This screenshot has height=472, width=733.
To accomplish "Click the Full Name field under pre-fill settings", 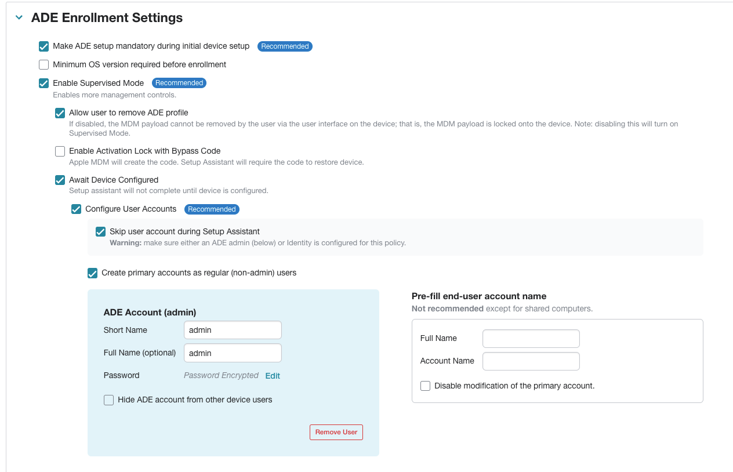I will click(x=531, y=338).
